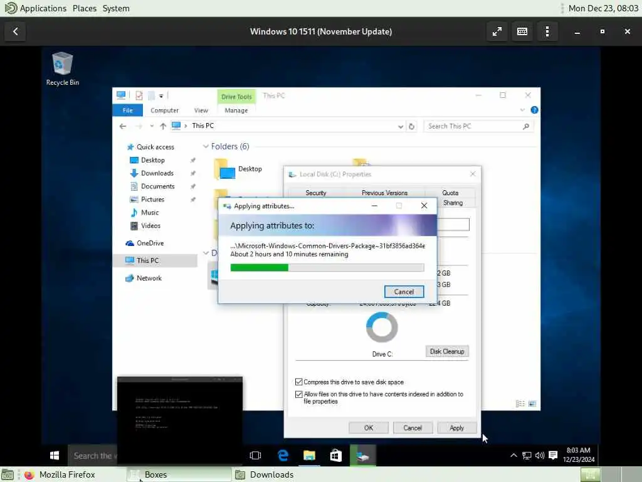The width and height of the screenshot is (642, 482).
Task: Switch to Large icons view in Explorer
Action: (x=532, y=404)
